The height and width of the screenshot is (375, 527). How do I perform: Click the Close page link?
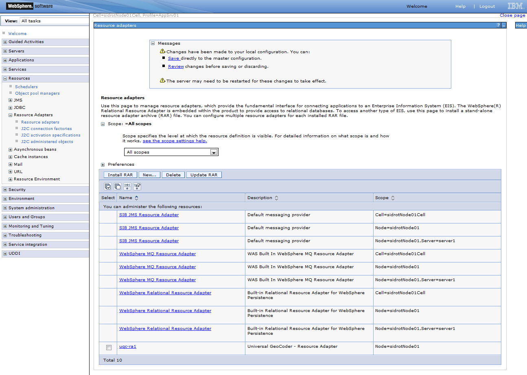coord(512,15)
